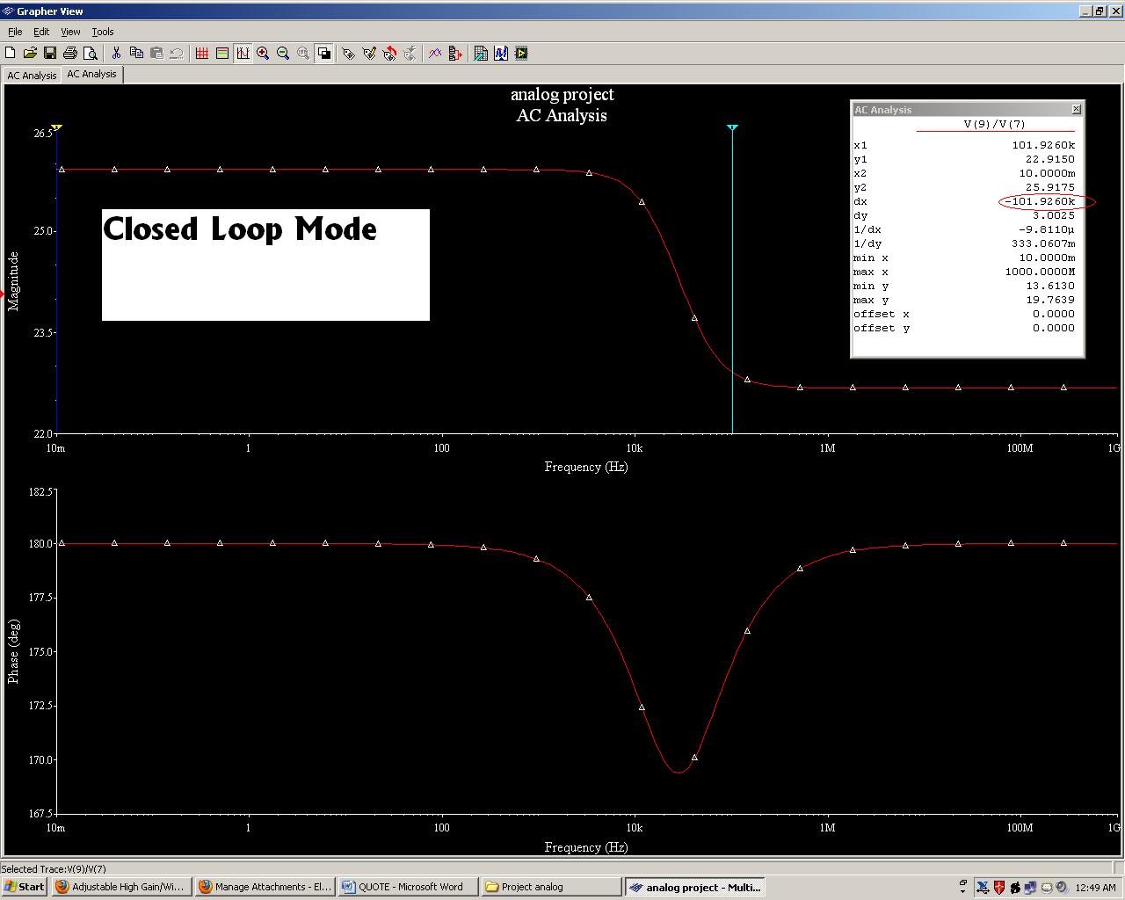Click the V(9)/V(7) trace header
This screenshot has width=1125, height=900.
coord(995,124)
